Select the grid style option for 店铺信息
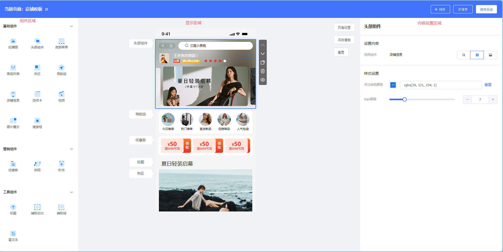The width and height of the screenshot is (503, 252). (x=477, y=55)
